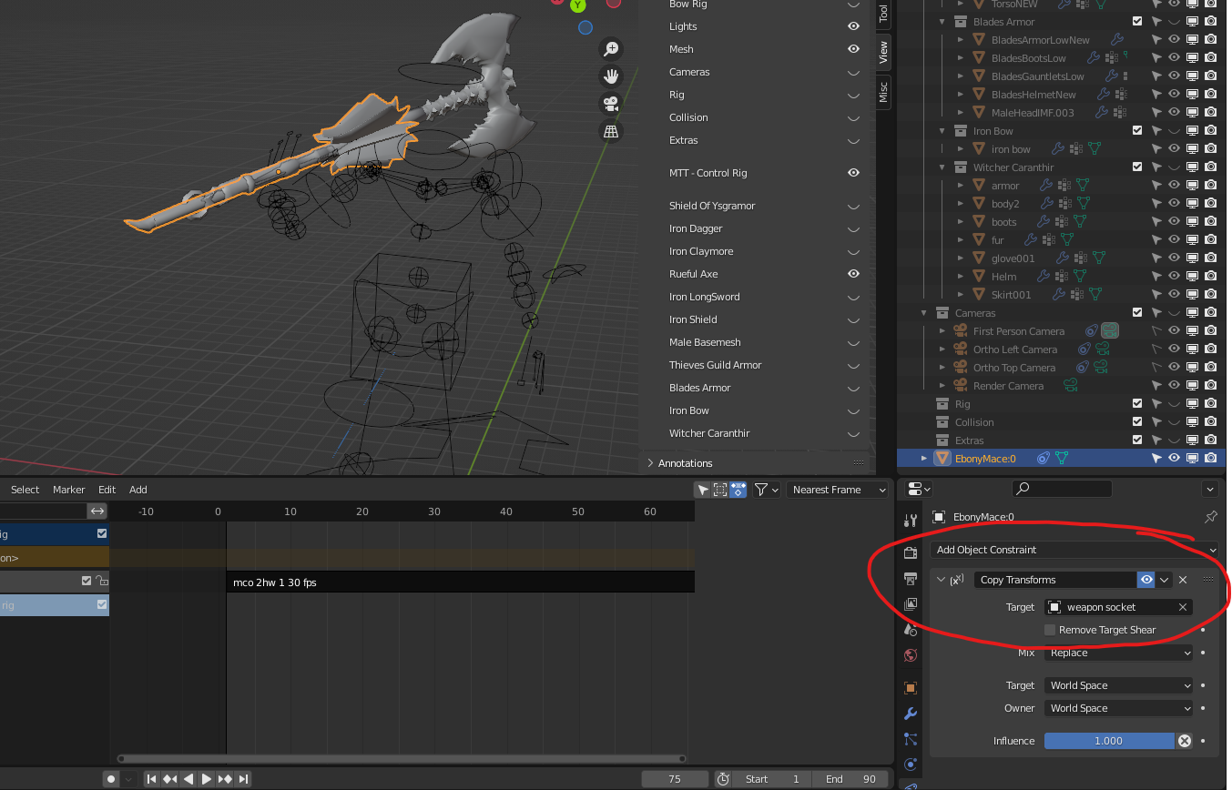The image size is (1232, 790).
Task: Uncheck the Iron Bow collection checkbox
Action: point(1136,130)
